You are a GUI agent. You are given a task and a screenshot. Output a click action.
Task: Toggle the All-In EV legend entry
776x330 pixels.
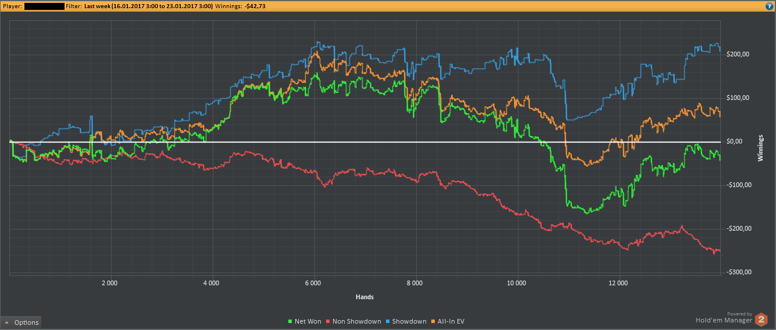point(448,321)
